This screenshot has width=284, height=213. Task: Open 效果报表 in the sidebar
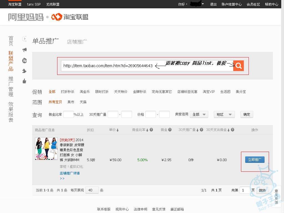tap(11, 112)
